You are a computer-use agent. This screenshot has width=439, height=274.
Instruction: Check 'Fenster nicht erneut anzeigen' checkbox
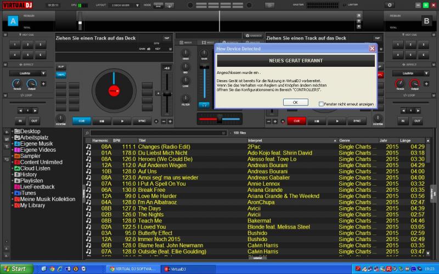(x=321, y=104)
